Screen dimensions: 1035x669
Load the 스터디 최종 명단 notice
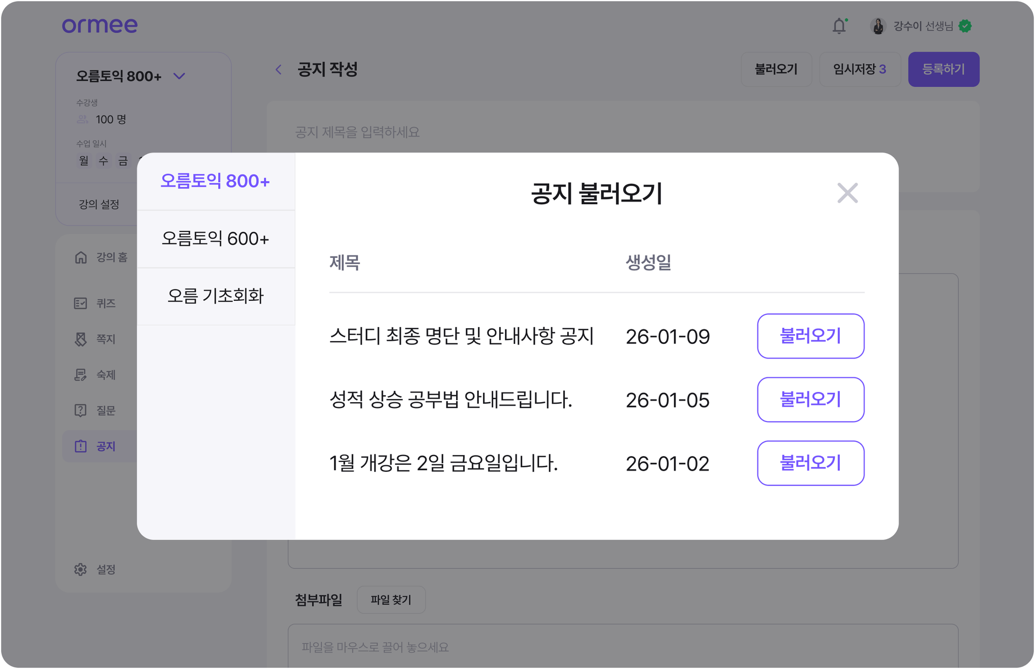pos(810,336)
